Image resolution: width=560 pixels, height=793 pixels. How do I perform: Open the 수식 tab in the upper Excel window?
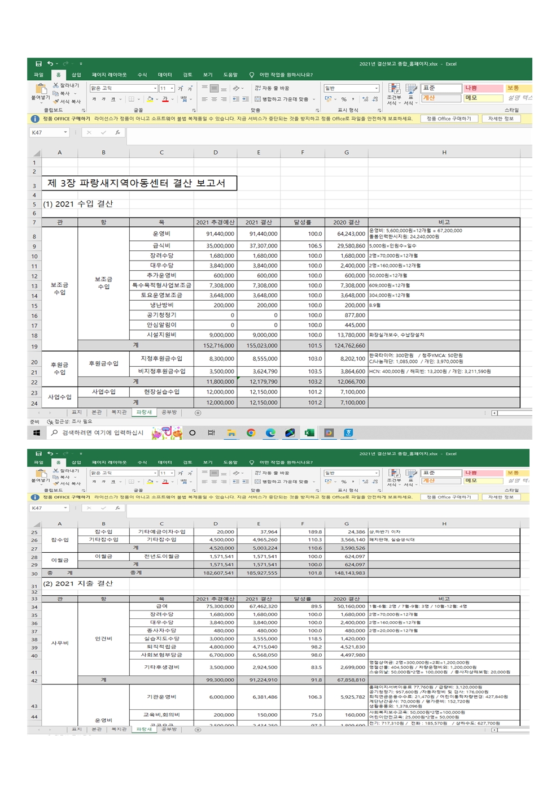[142, 75]
